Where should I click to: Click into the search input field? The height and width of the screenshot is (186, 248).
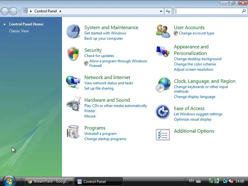pyautogui.click(x=208, y=11)
